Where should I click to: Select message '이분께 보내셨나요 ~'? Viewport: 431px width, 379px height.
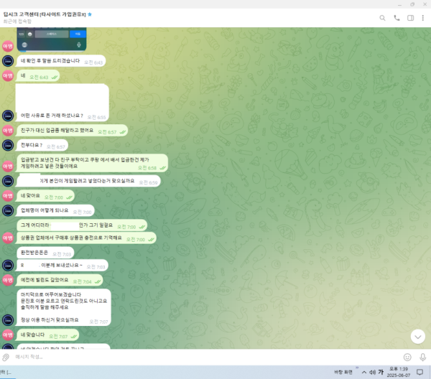pyautogui.click(x=62, y=266)
